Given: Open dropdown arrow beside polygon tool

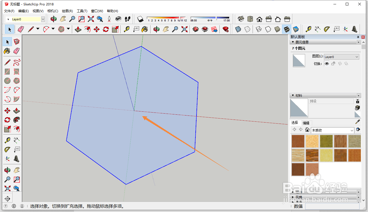Looking at the screenshot, I should tap(68, 29).
